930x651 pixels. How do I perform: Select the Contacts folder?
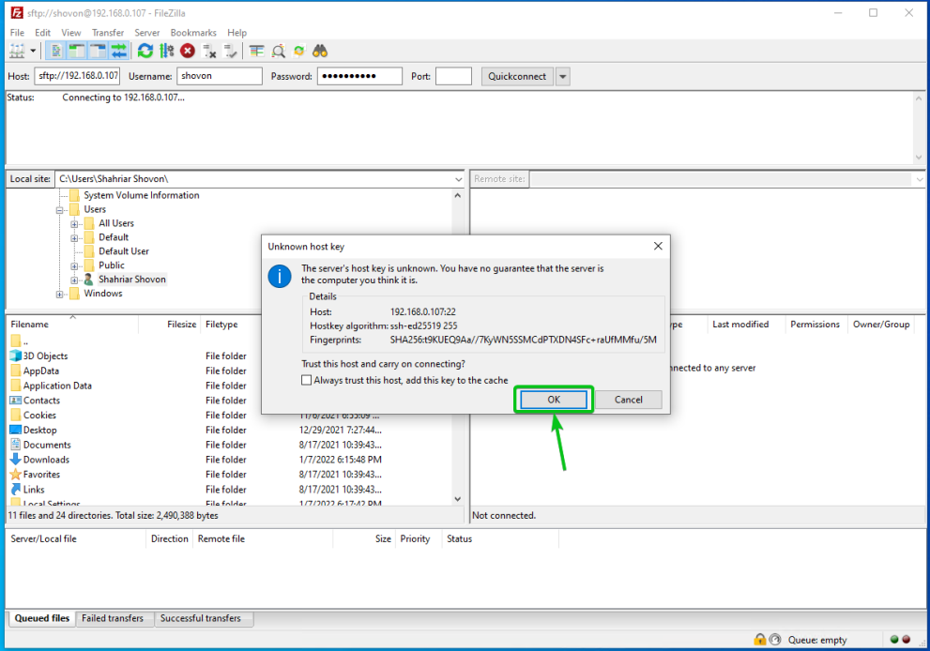(x=41, y=401)
